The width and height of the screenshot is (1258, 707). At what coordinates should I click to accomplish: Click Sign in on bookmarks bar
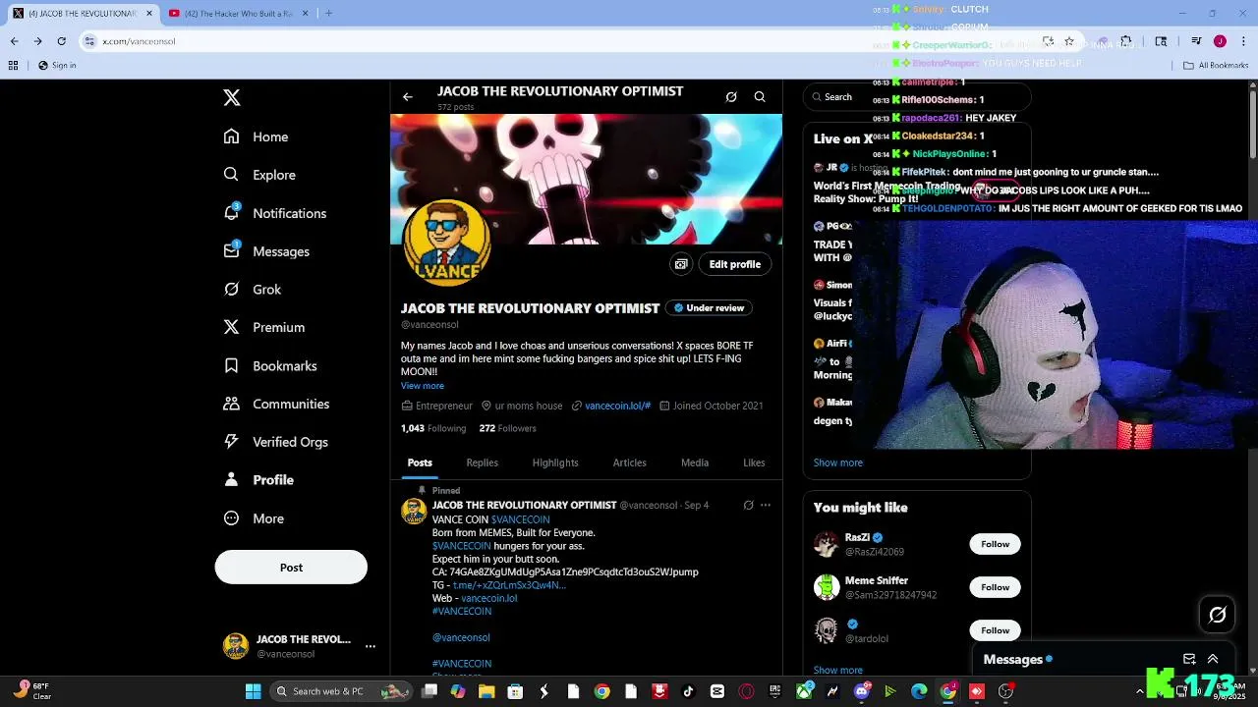click(57, 66)
